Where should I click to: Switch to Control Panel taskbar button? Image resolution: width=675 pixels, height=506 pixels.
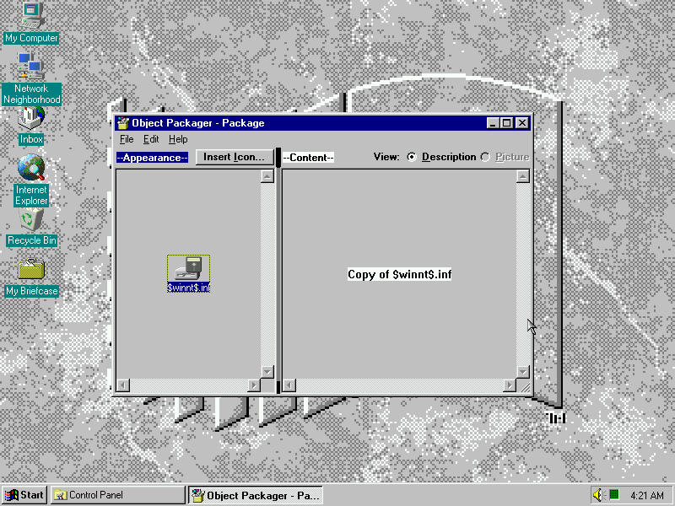point(117,495)
